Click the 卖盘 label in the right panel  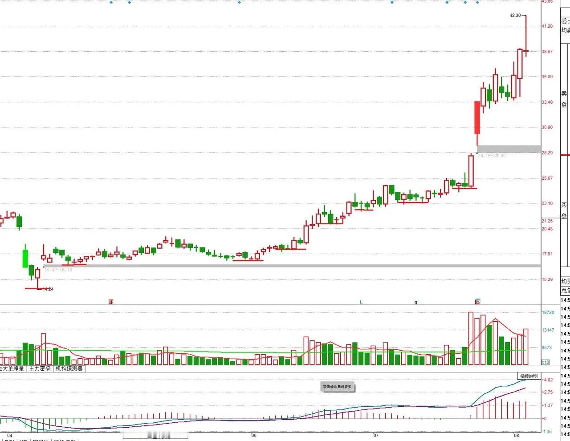coord(564,99)
